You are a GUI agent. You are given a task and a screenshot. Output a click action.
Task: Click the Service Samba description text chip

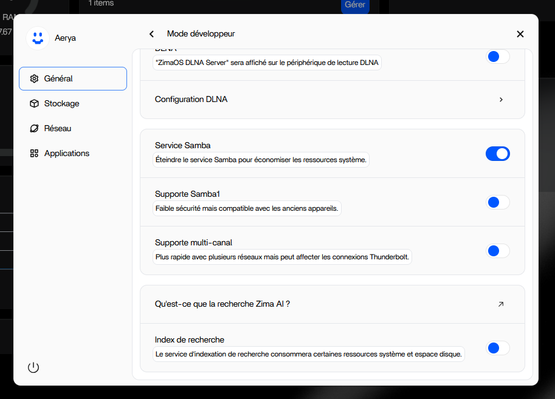261,160
